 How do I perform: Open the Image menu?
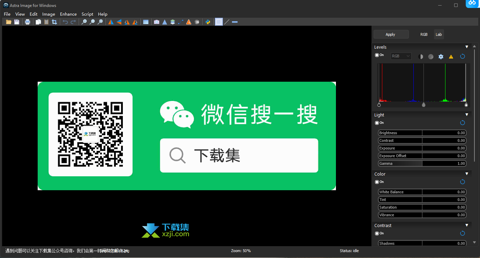point(48,14)
